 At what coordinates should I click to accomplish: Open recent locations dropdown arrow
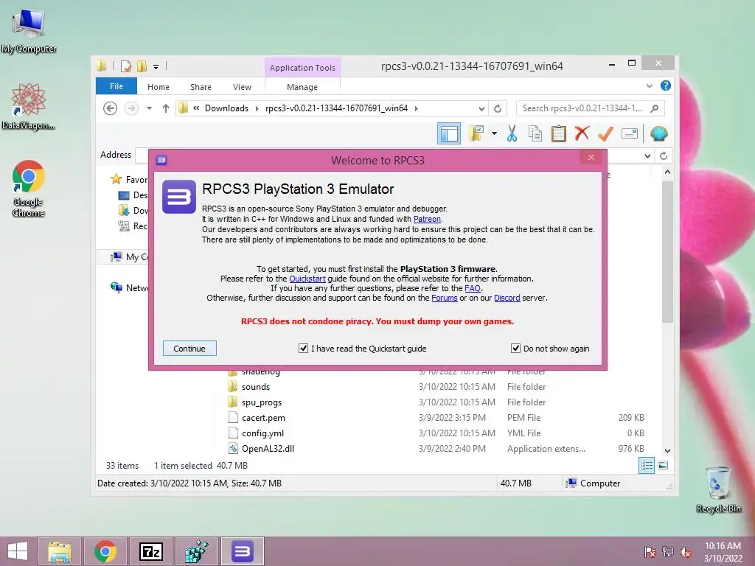pyautogui.click(x=149, y=108)
